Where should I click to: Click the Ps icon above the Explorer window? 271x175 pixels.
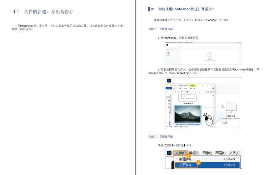click(x=169, y=81)
